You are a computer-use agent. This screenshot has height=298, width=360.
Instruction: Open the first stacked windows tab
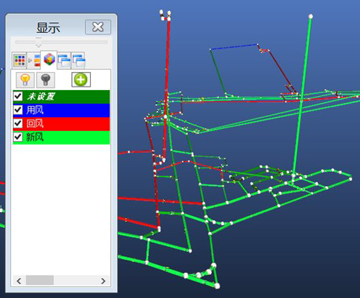[x=64, y=61]
